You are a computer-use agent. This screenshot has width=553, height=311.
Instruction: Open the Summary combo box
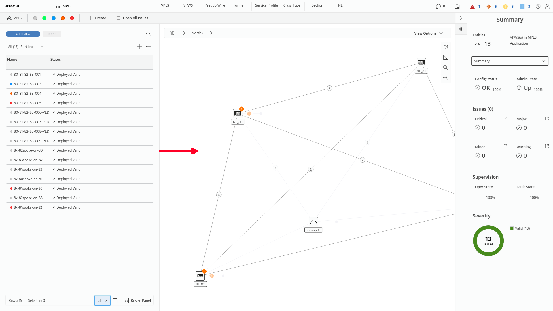[x=510, y=61]
